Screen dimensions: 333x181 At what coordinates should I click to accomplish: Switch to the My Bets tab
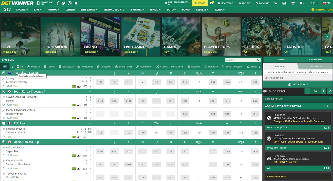(316, 66)
